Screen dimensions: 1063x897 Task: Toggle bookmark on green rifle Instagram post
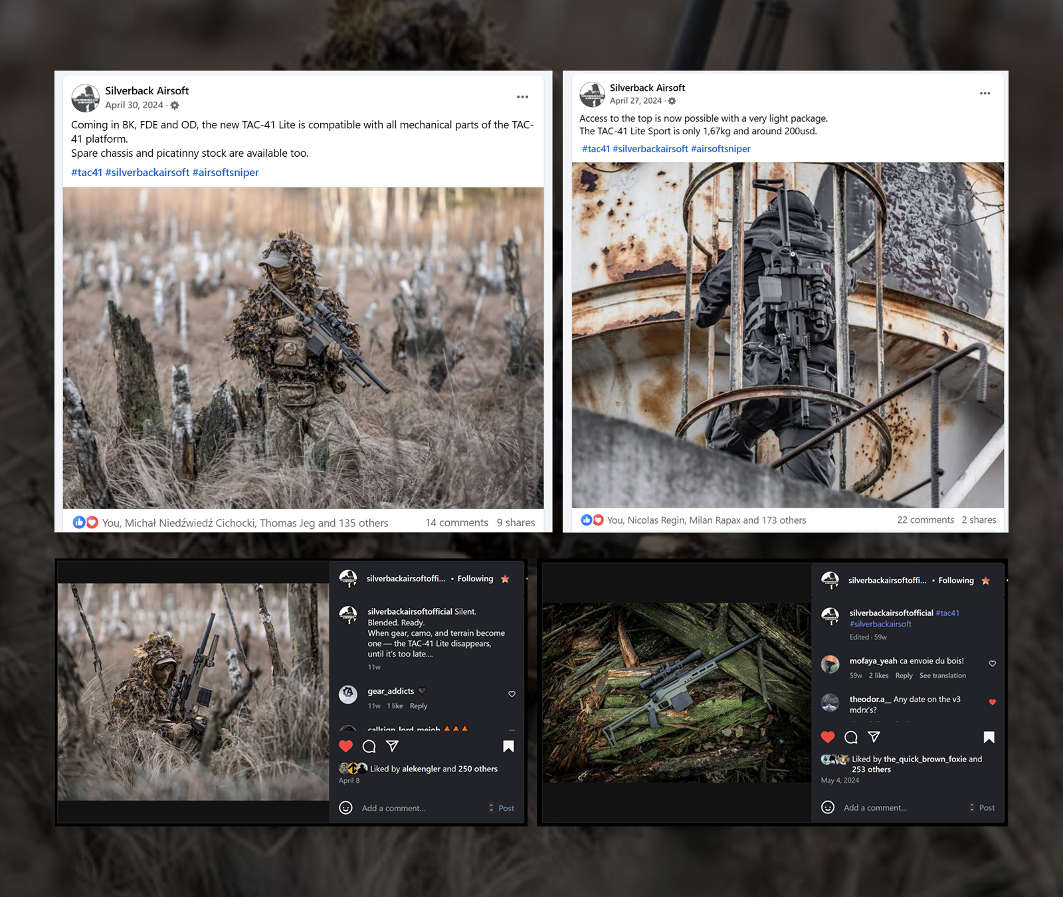click(x=989, y=737)
